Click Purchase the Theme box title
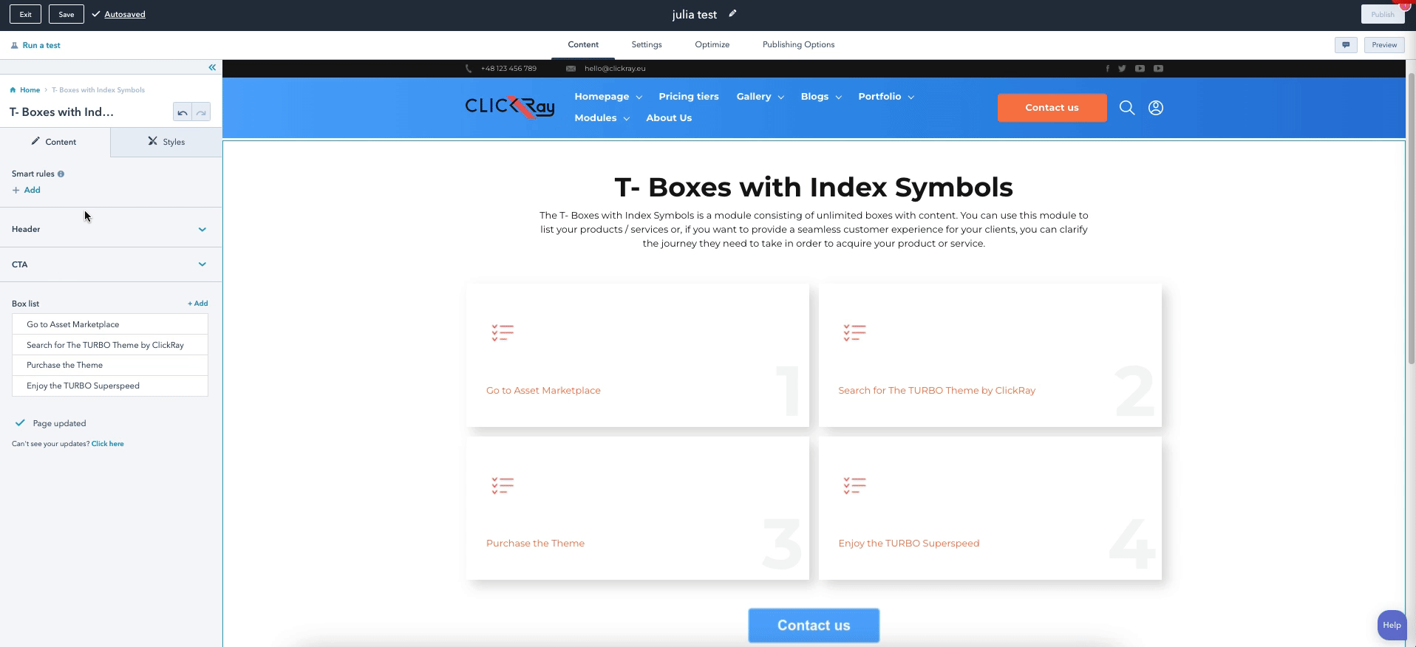Screen dimensions: 1416x647 [x=535, y=544]
